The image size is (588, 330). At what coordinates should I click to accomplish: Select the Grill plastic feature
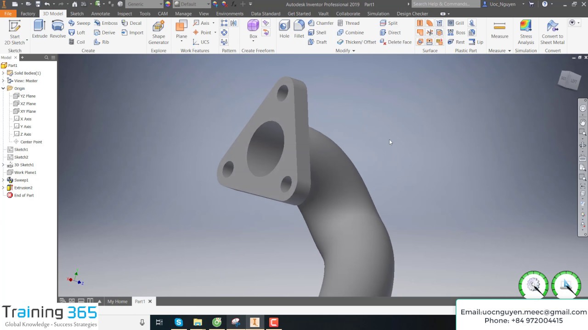pos(456,23)
